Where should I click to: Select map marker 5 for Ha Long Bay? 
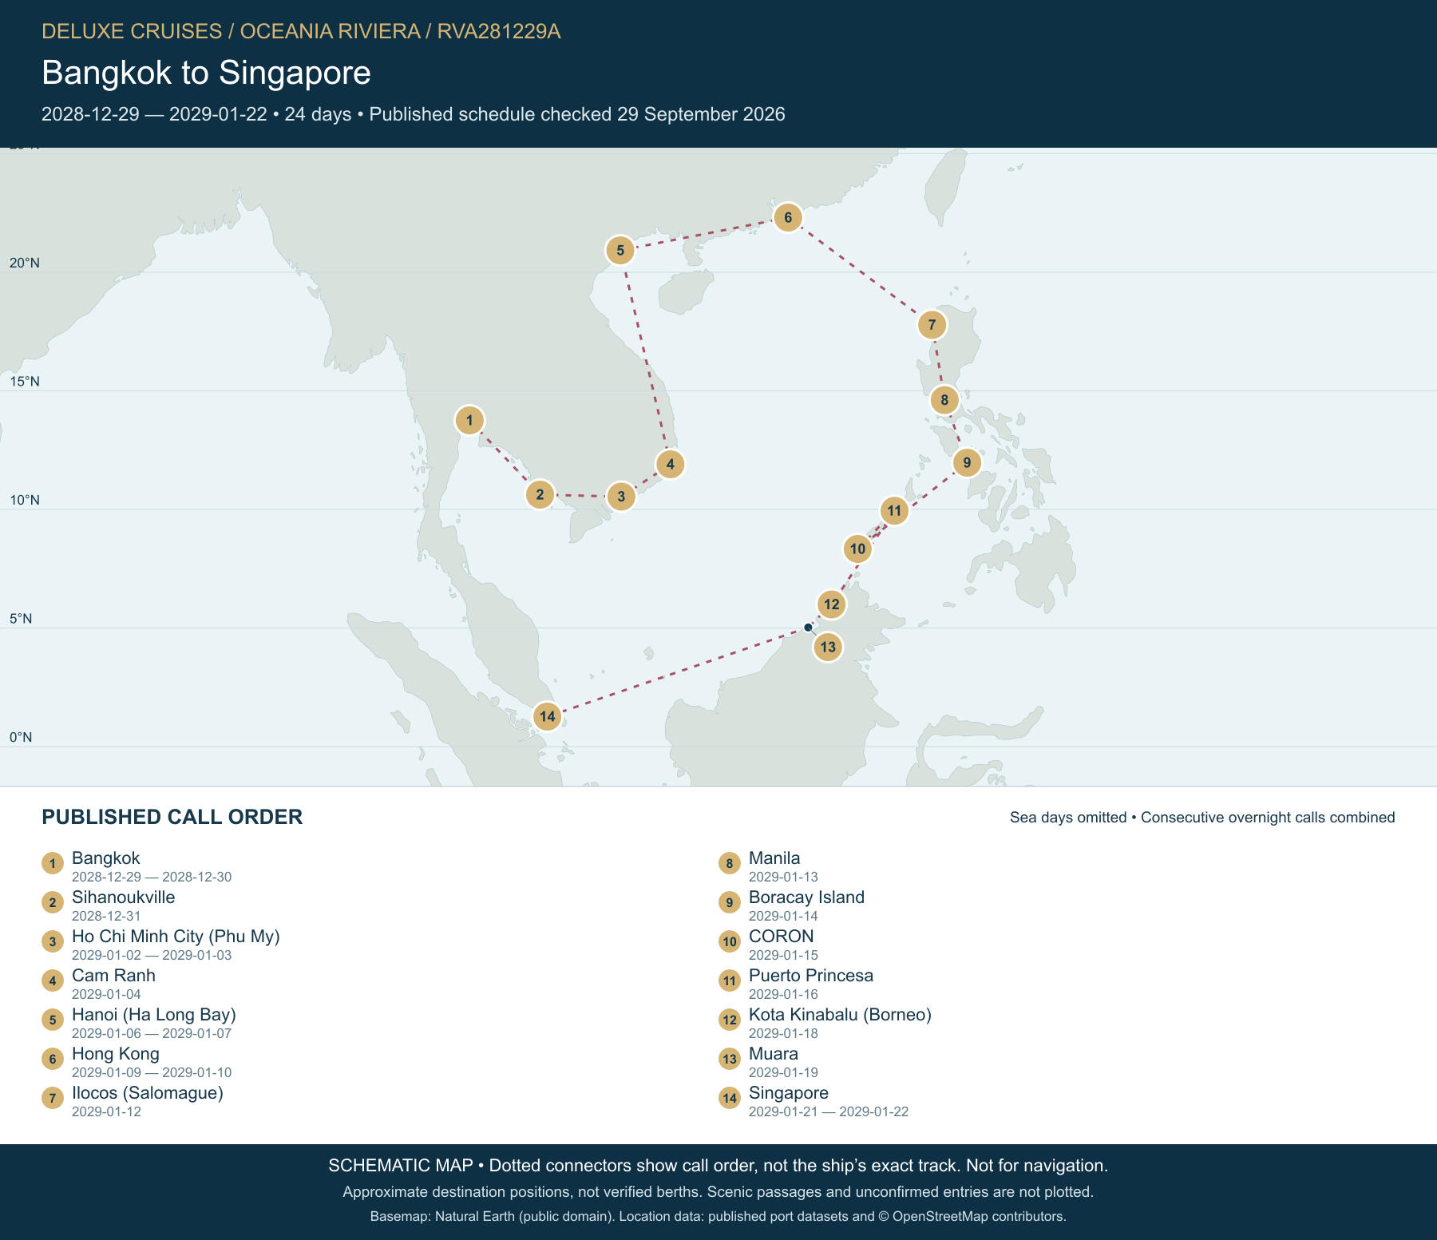click(620, 250)
